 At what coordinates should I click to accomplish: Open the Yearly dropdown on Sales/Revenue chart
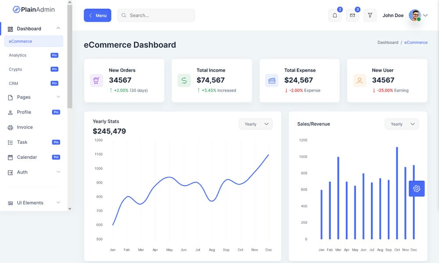401,124
